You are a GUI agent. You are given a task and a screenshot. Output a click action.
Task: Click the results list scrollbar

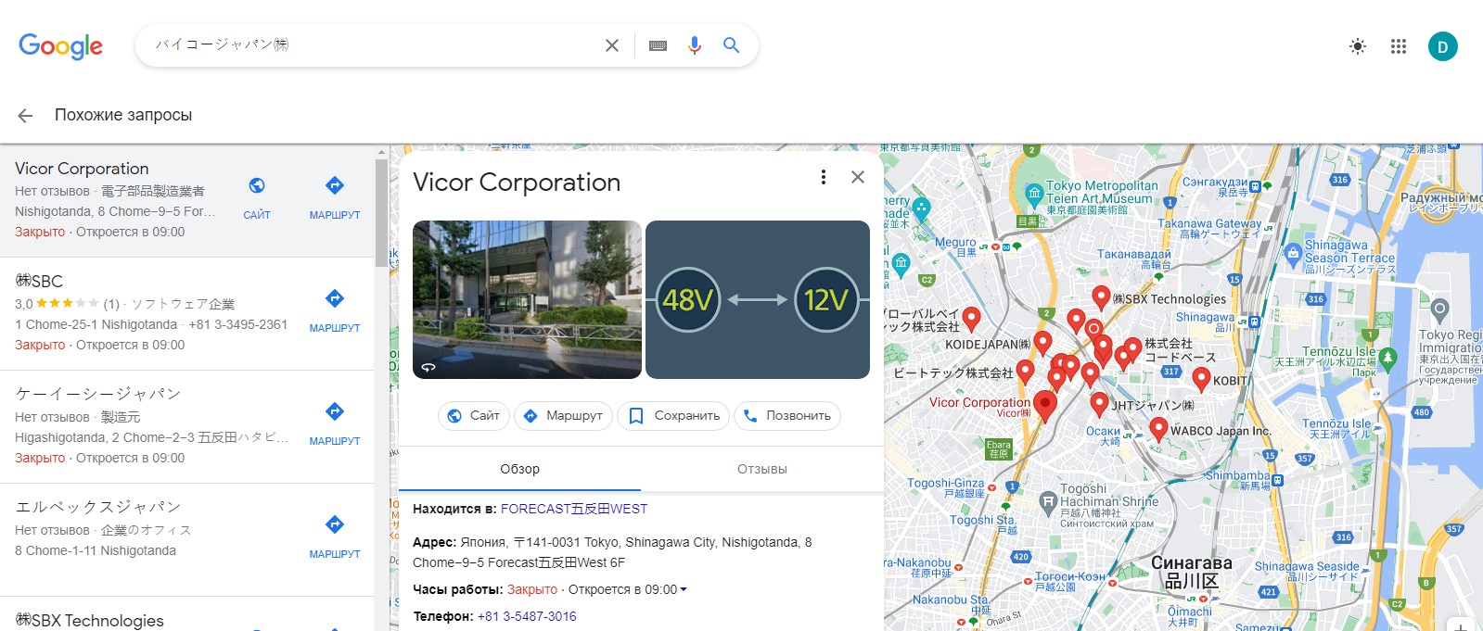click(381, 213)
